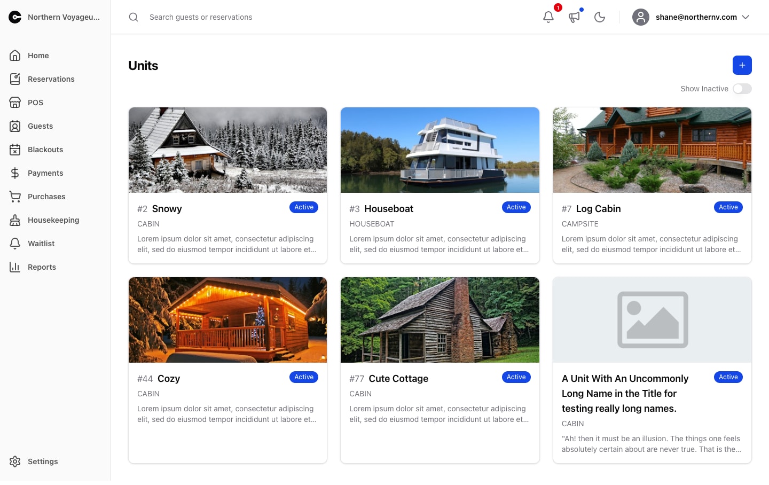This screenshot has width=769, height=485.
Task: Click the Housekeeping icon in the sidebar
Action: (15, 220)
